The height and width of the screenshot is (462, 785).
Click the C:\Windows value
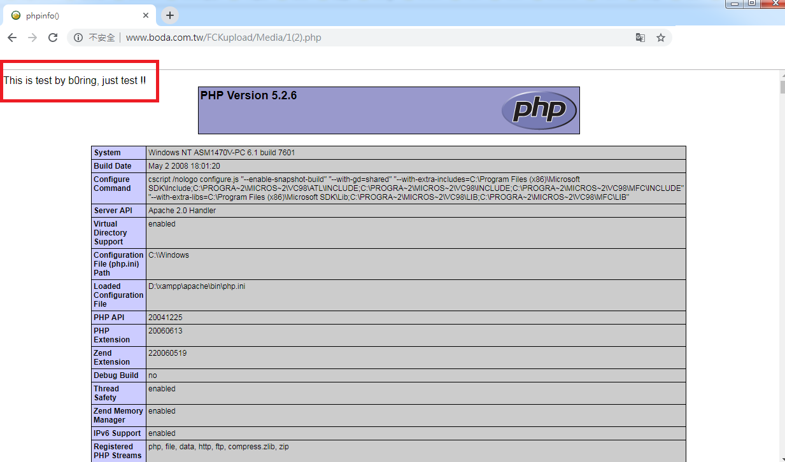169,255
